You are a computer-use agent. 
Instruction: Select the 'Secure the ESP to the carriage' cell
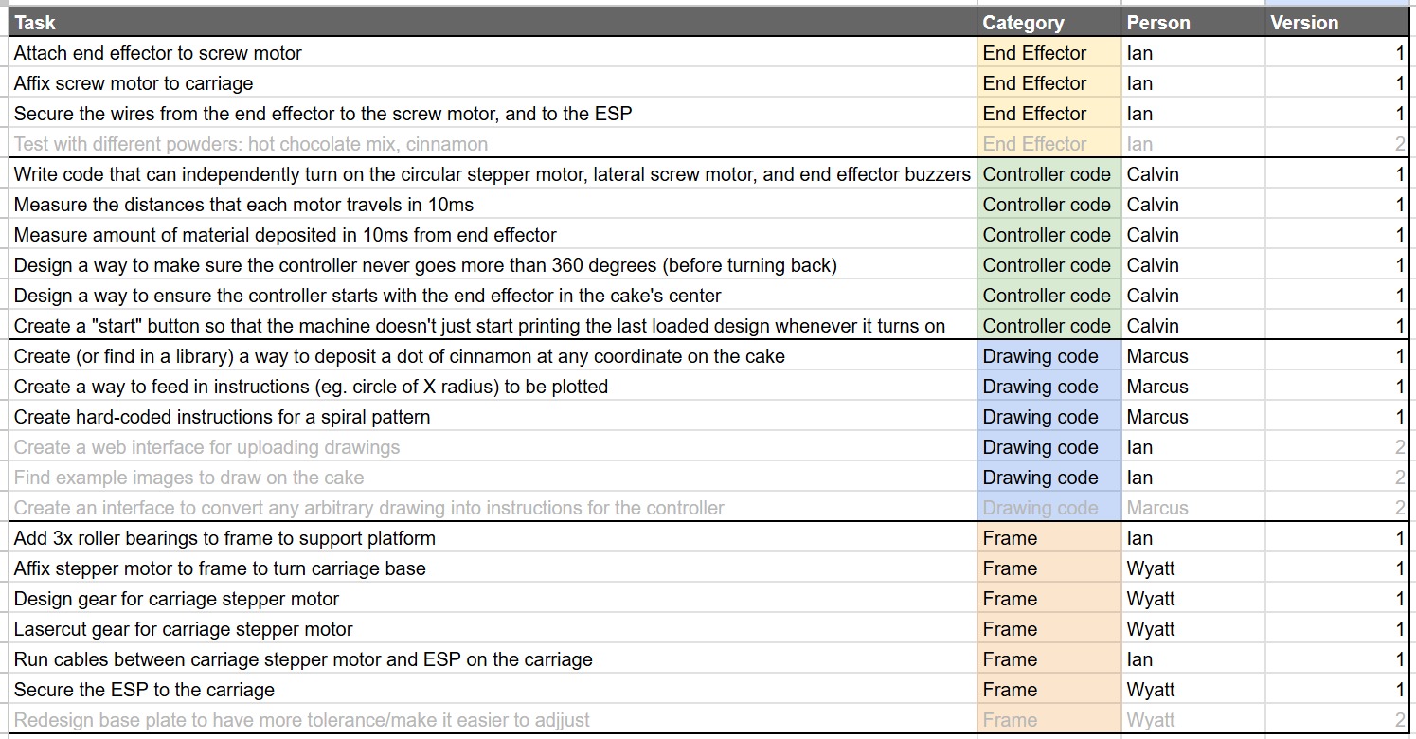point(493,690)
